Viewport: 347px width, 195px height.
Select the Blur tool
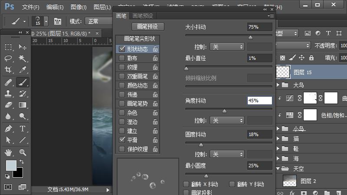tap(8, 116)
